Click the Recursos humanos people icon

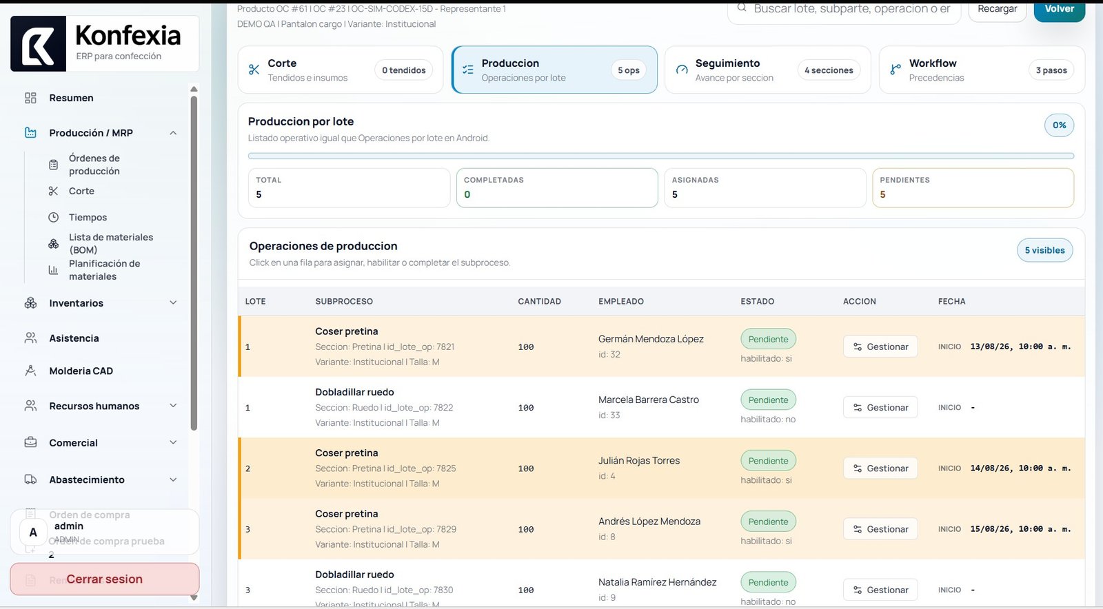pyautogui.click(x=30, y=406)
